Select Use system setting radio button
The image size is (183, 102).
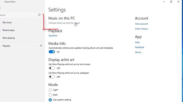click(50, 100)
